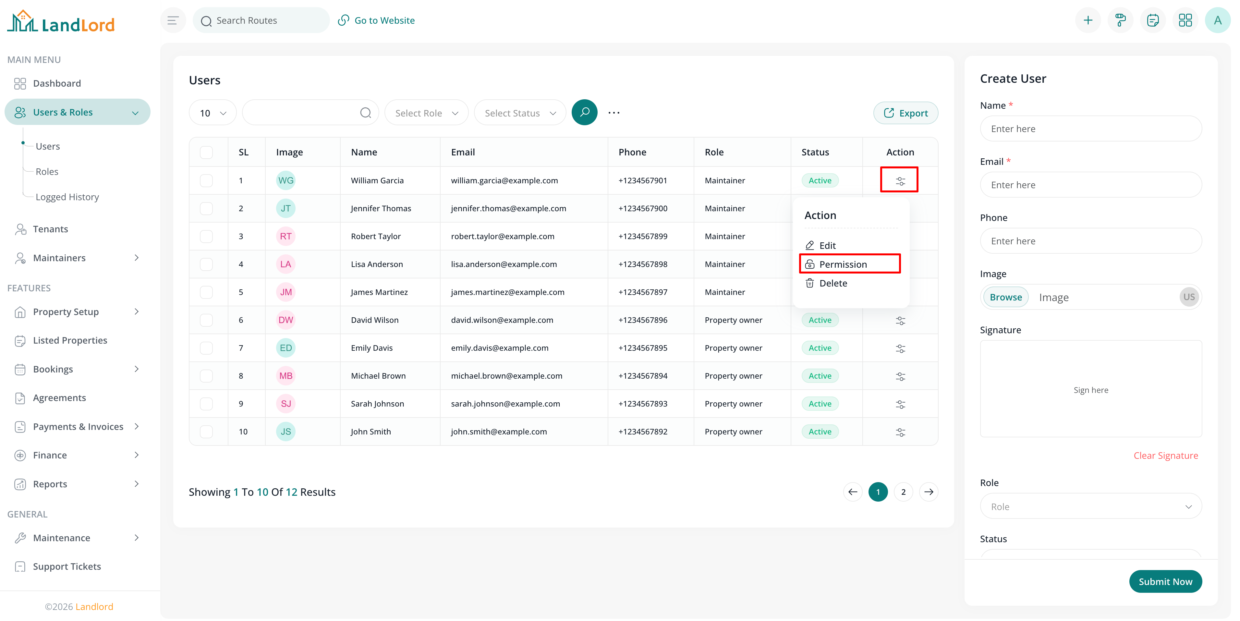The image size is (1240, 621).
Task: Check the row checkbox for Lisa Anderson
Action: pos(207,264)
